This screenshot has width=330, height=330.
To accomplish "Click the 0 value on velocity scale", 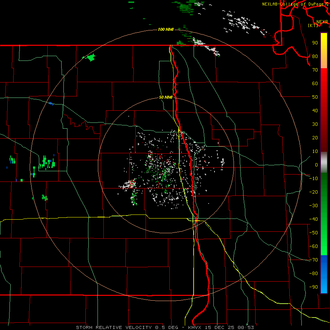I will (316, 165).
